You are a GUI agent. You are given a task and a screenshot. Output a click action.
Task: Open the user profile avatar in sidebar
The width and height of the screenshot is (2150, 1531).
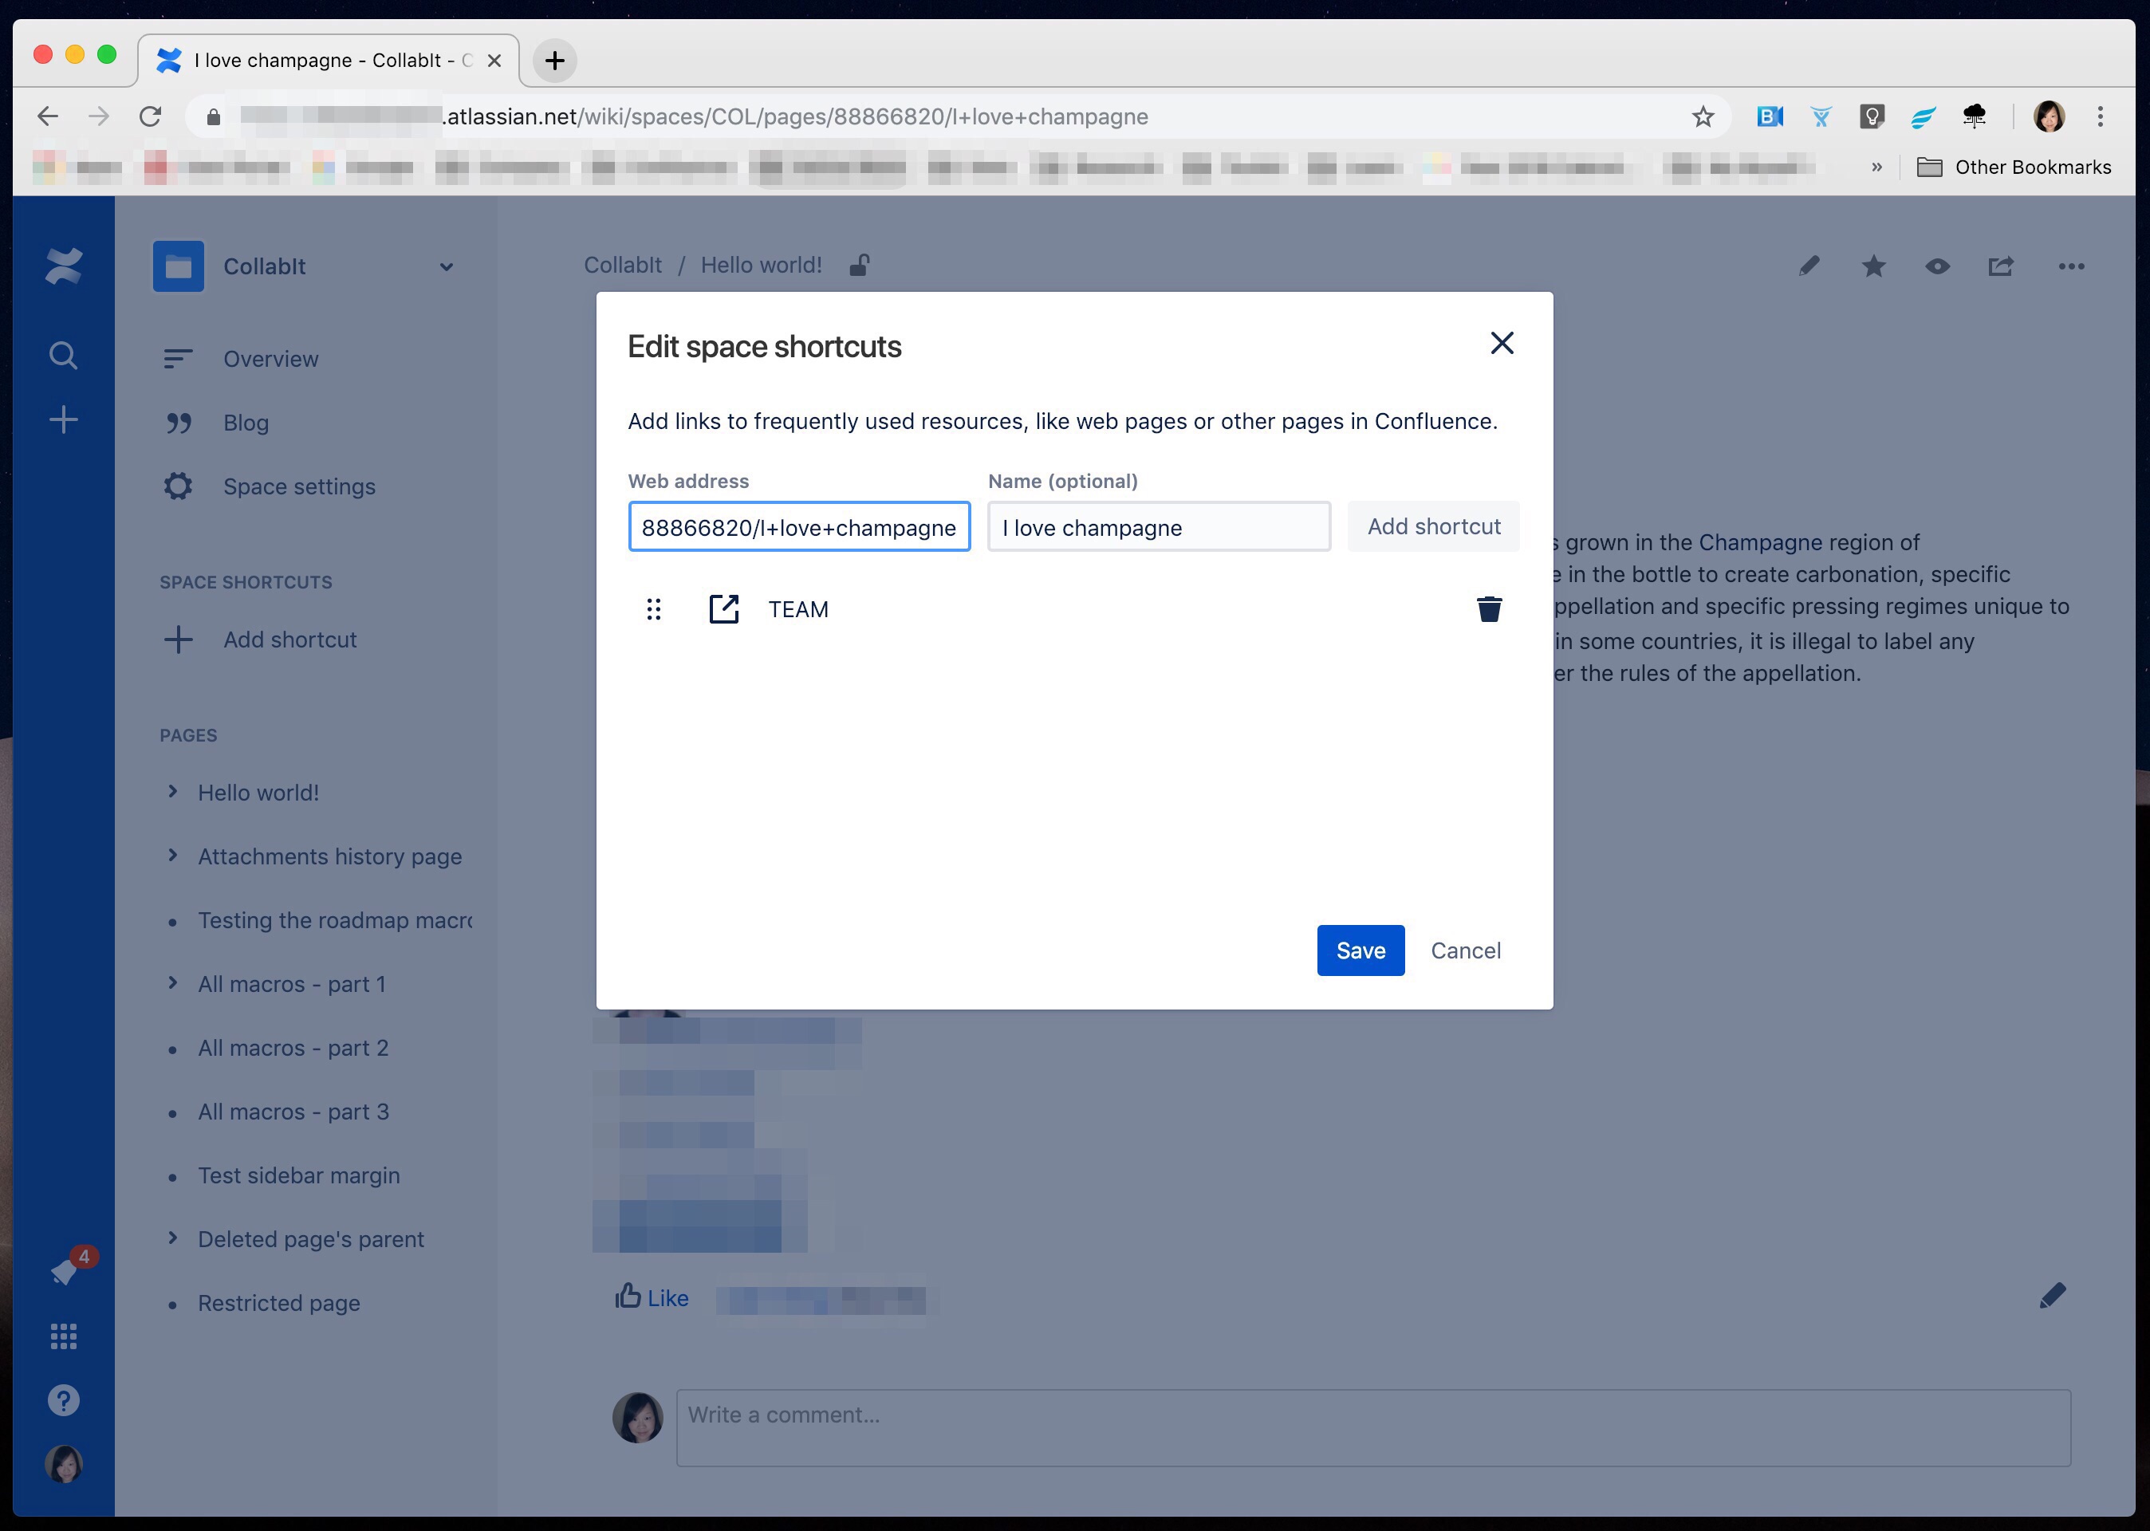click(63, 1464)
